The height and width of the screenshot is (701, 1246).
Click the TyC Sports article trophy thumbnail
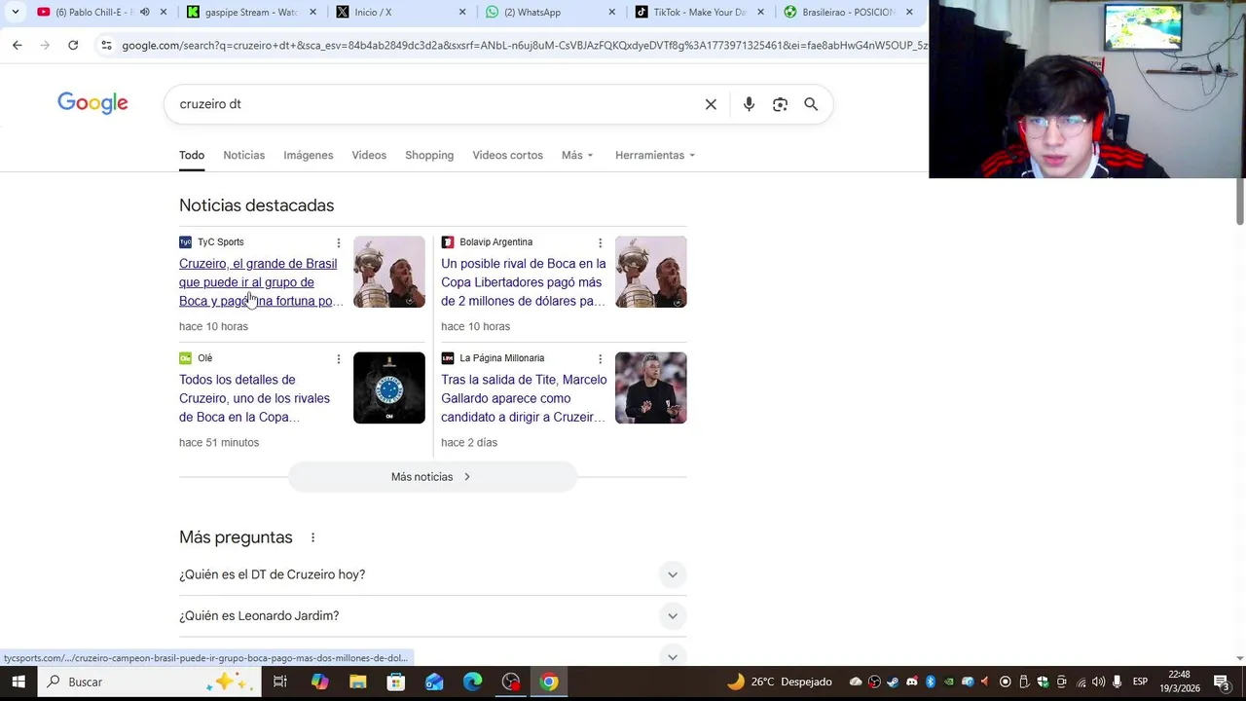[x=389, y=272]
